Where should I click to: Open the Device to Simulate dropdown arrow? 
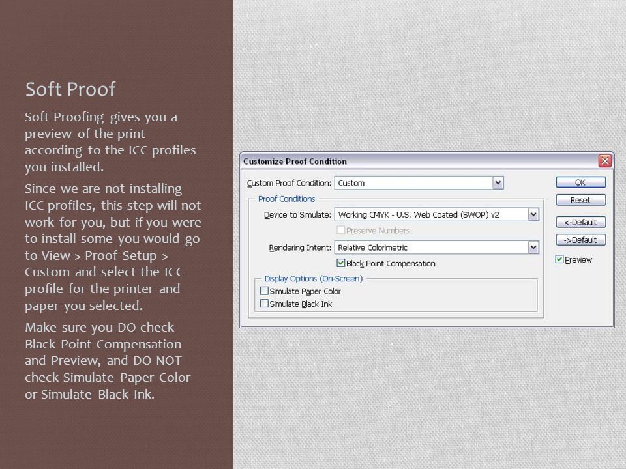click(x=533, y=214)
